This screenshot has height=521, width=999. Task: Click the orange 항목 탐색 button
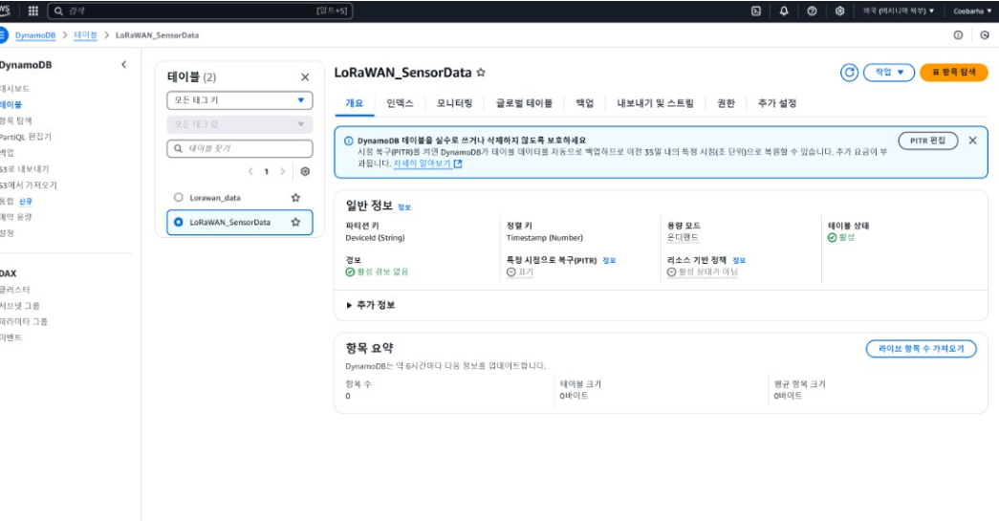(x=954, y=73)
